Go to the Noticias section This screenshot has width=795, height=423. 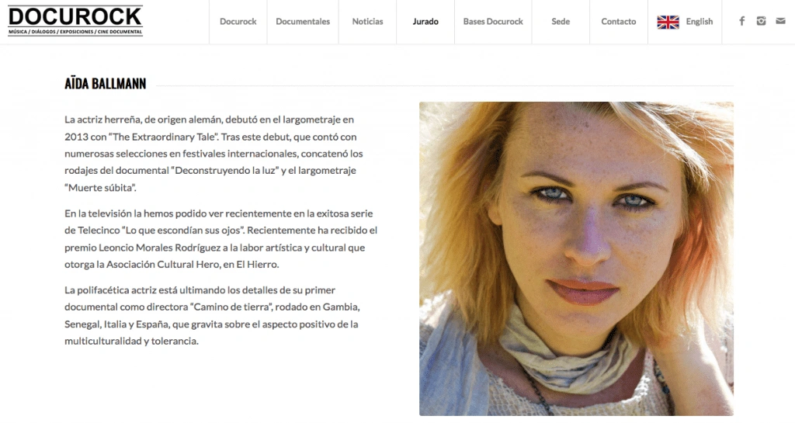(367, 21)
